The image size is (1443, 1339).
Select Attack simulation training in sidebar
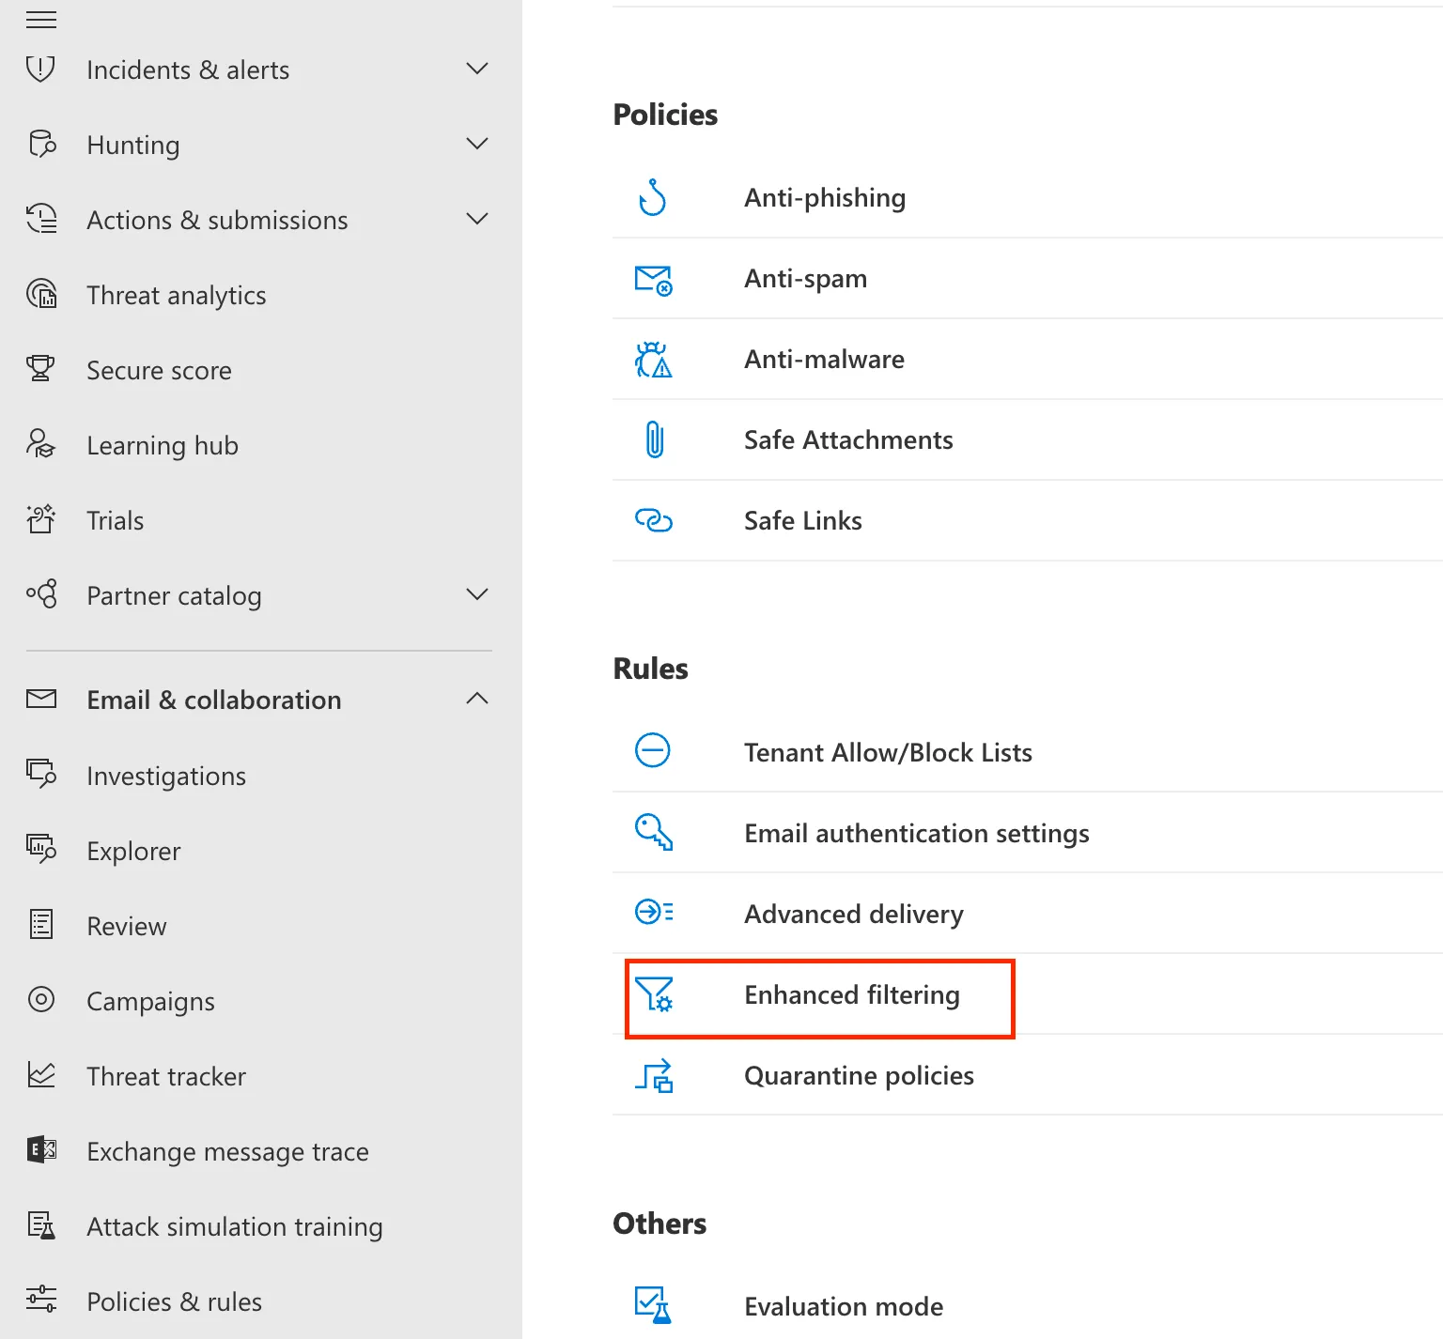pos(234,1226)
